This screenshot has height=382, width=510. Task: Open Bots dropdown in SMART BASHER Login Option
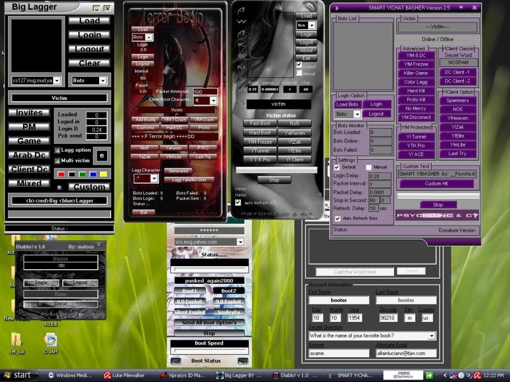[357, 114]
